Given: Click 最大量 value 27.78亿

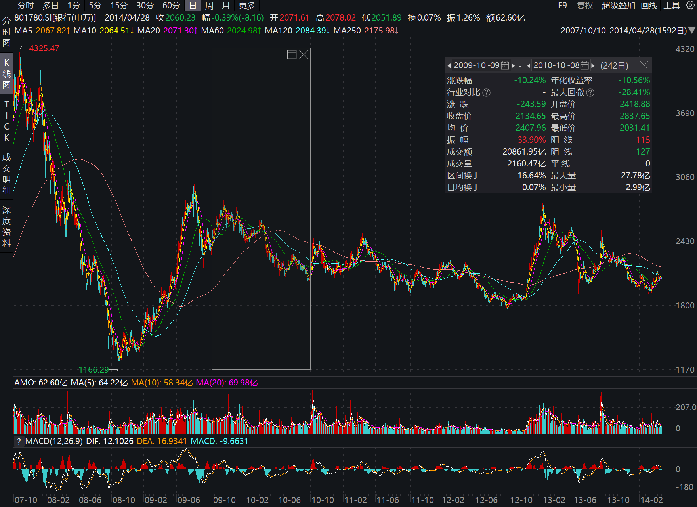Looking at the screenshot, I should pos(636,176).
